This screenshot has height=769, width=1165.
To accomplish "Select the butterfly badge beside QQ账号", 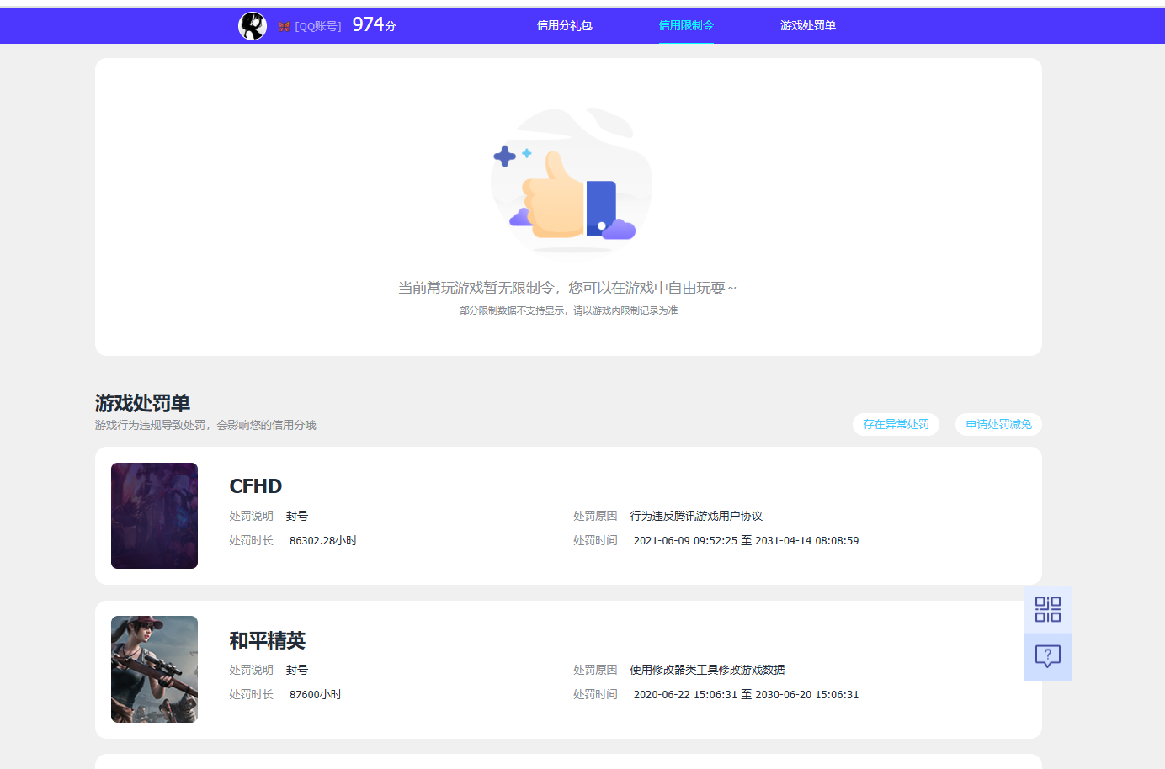I will [283, 24].
